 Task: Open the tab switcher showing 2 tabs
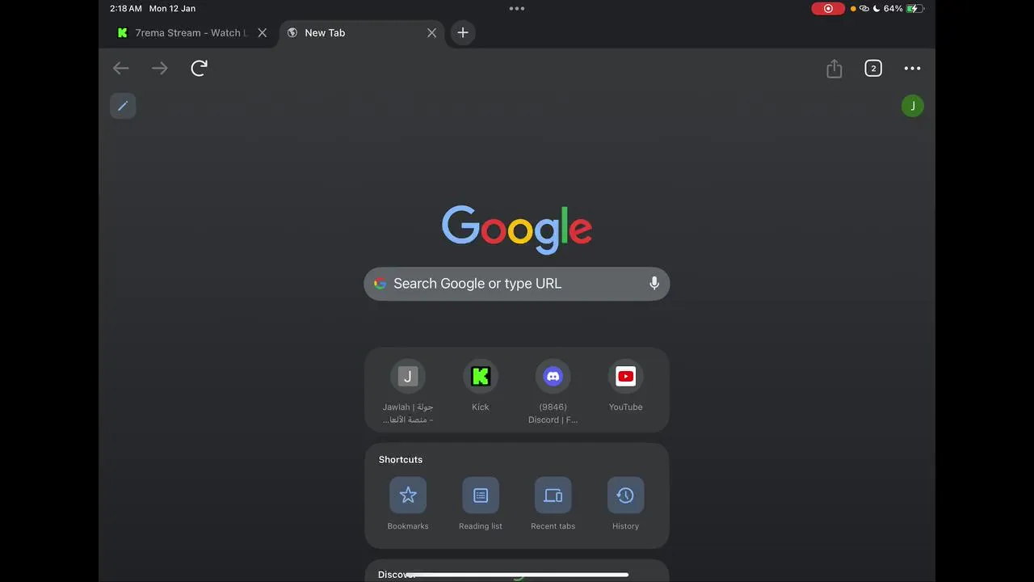tap(873, 69)
